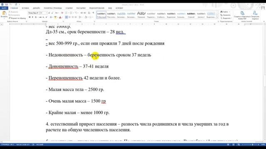
Task: Undo the last action in the Quick Access toolbar
Action: 11,5
